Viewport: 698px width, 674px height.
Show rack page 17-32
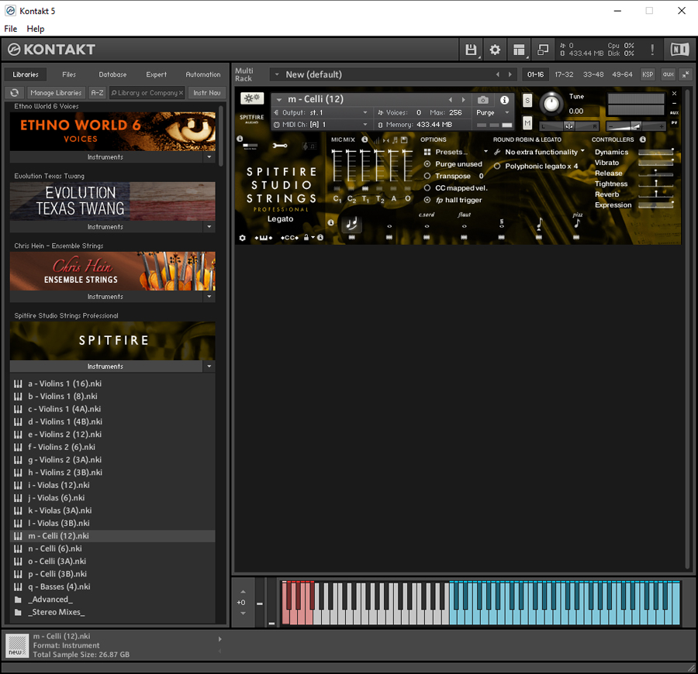[564, 74]
